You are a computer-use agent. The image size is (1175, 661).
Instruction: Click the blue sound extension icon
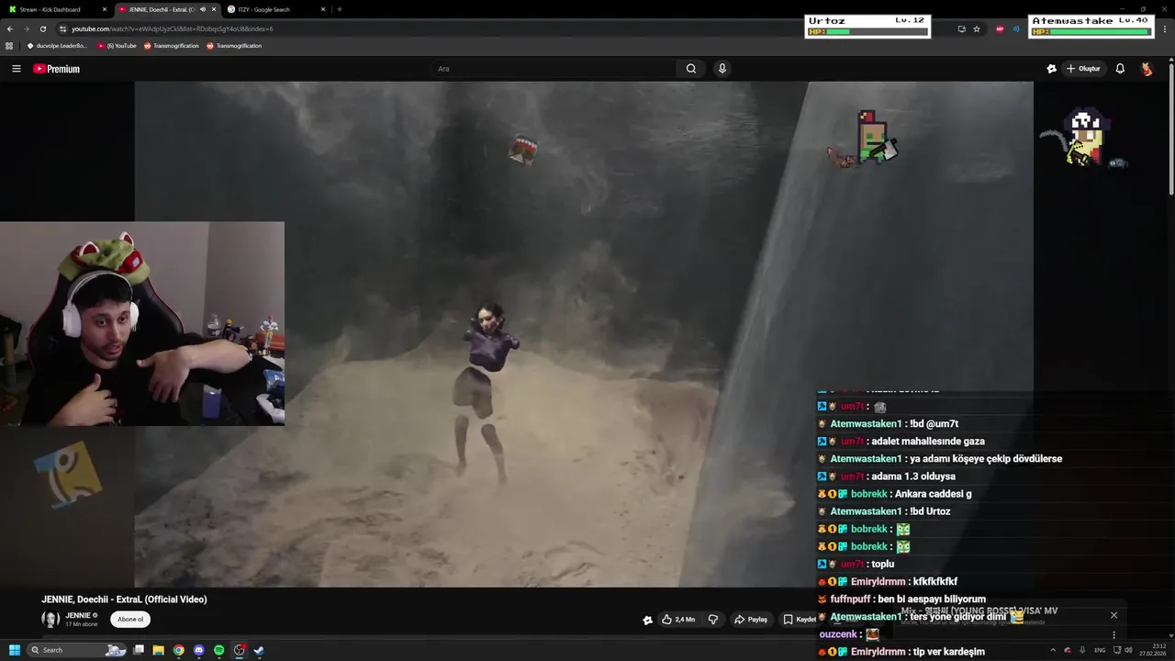point(1016,28)
